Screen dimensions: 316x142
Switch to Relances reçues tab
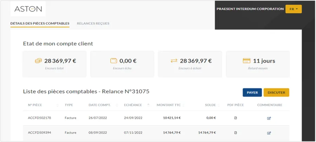point(93,24)
